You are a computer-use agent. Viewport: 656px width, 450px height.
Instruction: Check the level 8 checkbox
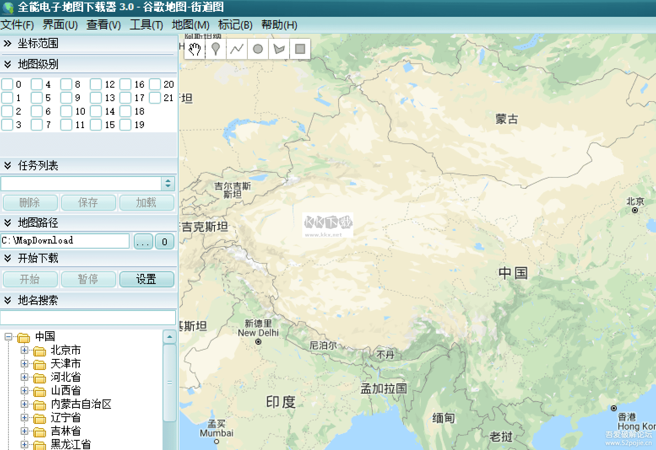[66, 84]
